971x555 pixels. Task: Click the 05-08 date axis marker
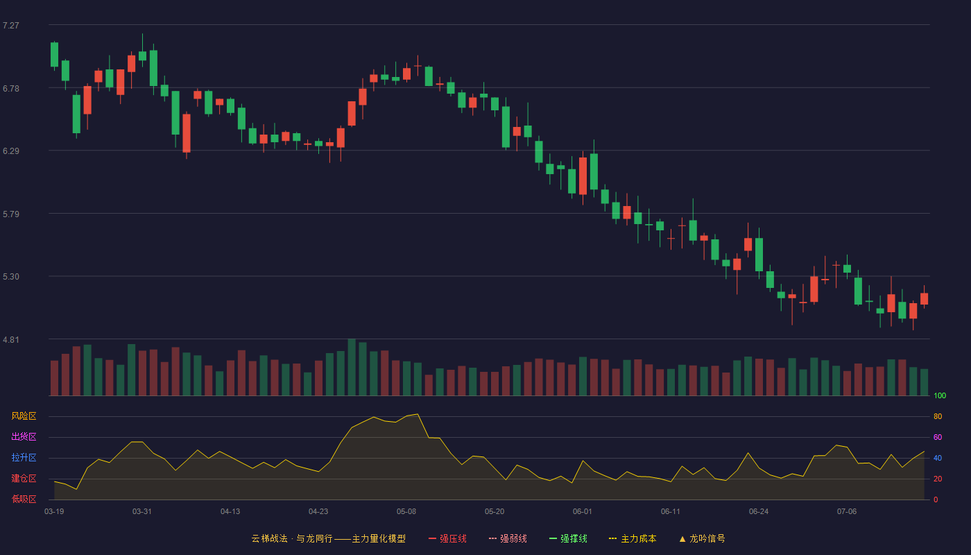click(406, 511)
